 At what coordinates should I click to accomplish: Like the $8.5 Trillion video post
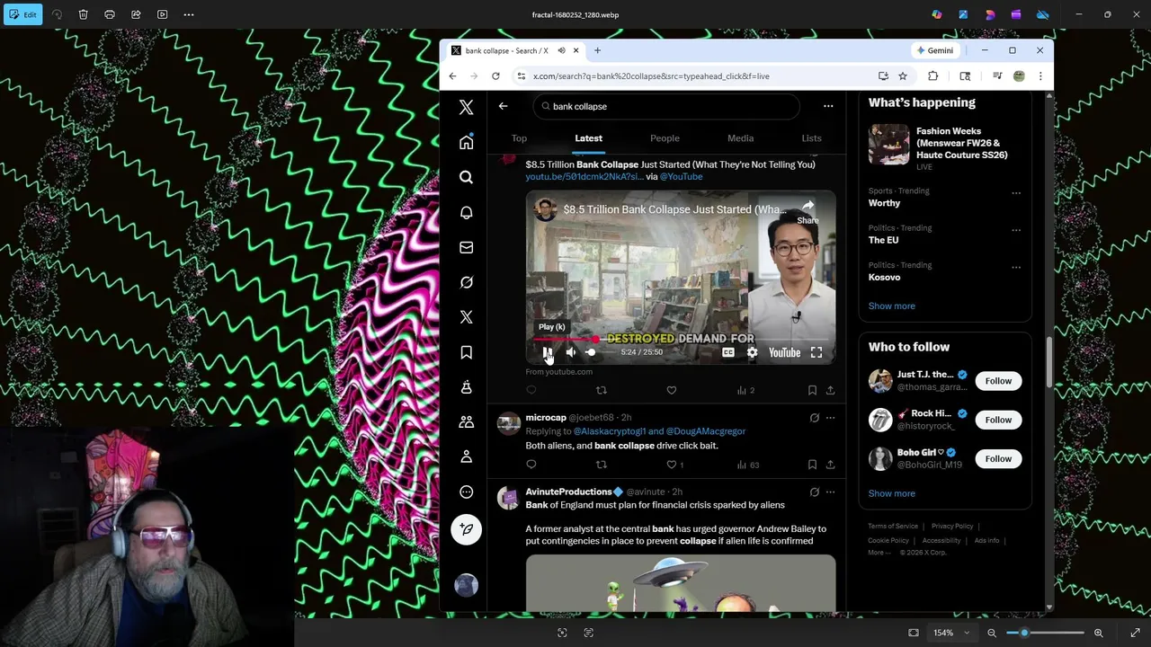(671, 390)
